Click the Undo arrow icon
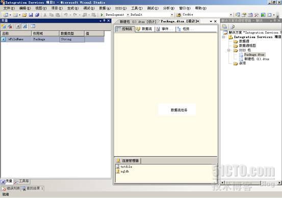282x198 pixels. (66, 15)
